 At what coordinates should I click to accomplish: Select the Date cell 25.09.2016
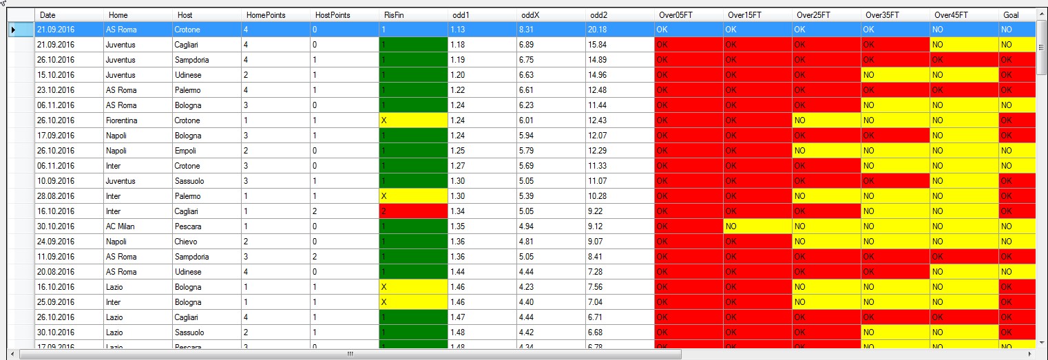69,302
